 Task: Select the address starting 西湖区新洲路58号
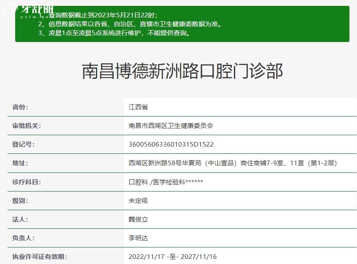point(233,163)
